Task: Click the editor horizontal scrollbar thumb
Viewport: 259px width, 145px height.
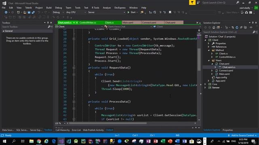Action: [x=108, y=123]
